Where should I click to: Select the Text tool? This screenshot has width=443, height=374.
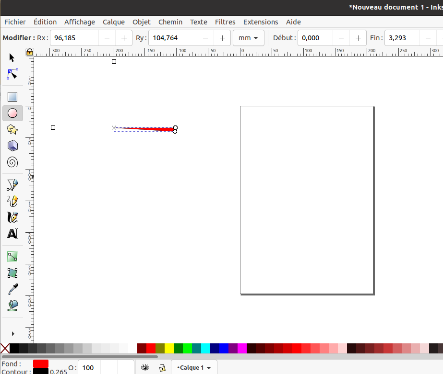point(12,234)
